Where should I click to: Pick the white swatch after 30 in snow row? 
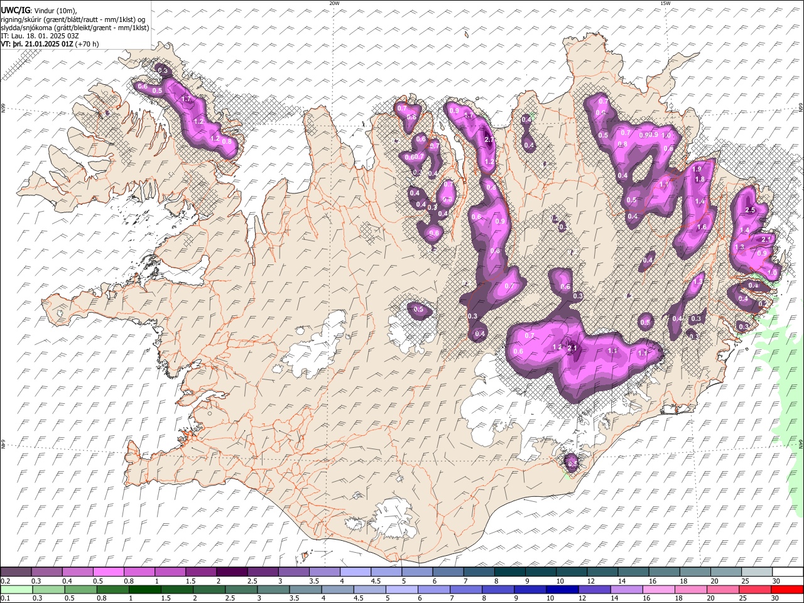(788, 572)
